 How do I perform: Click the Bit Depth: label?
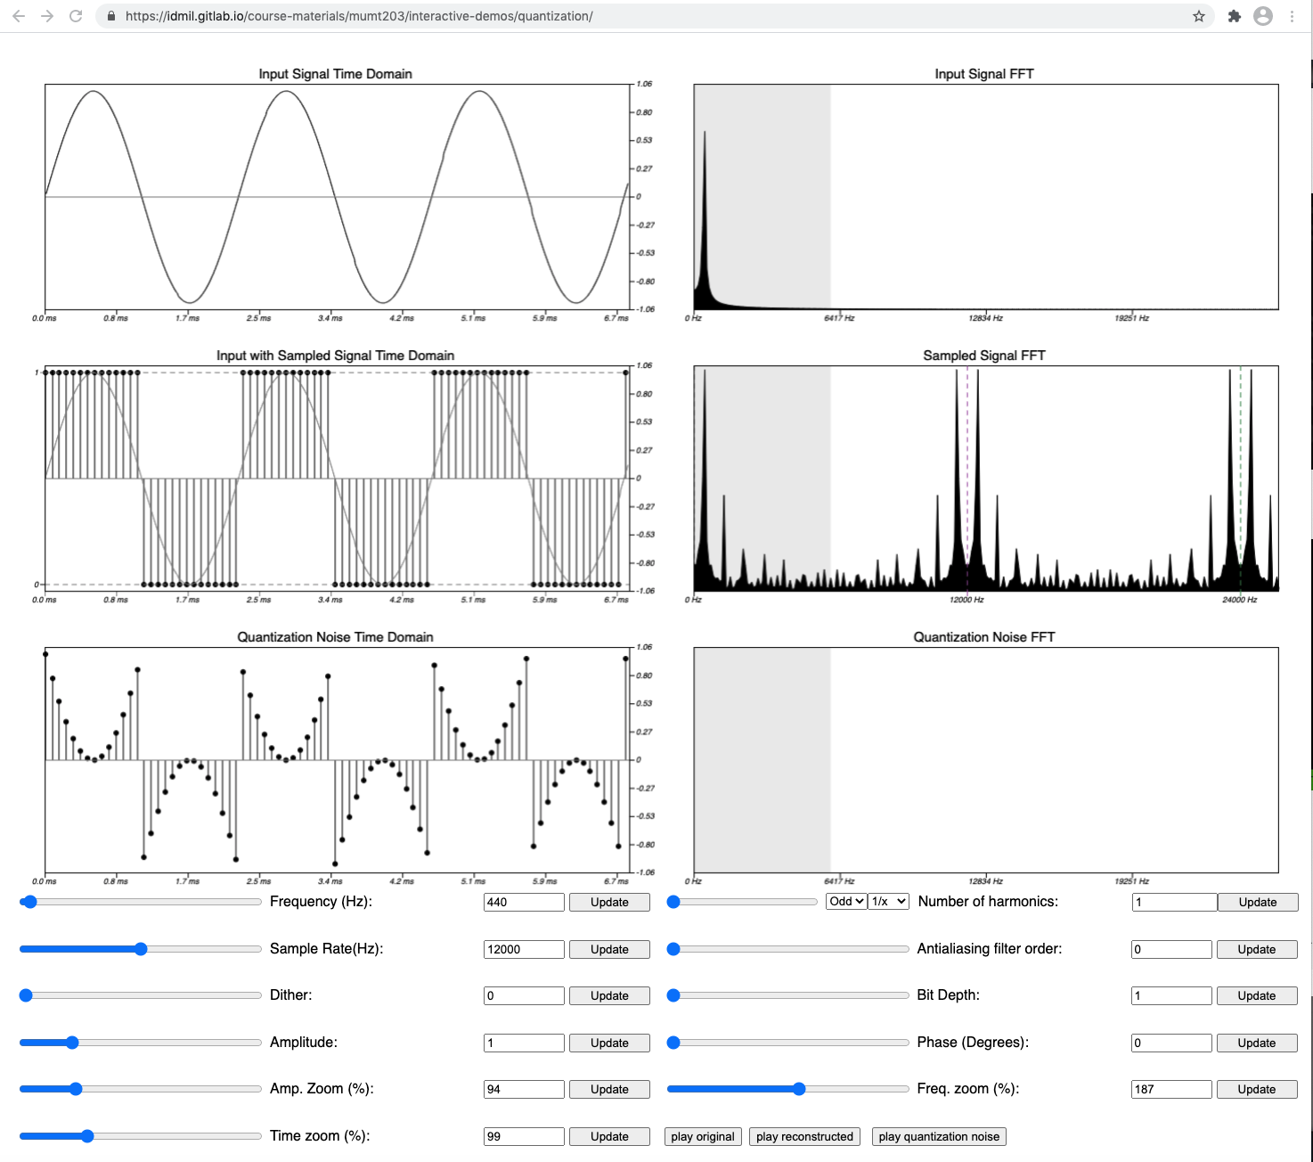[x=948, y=995]
